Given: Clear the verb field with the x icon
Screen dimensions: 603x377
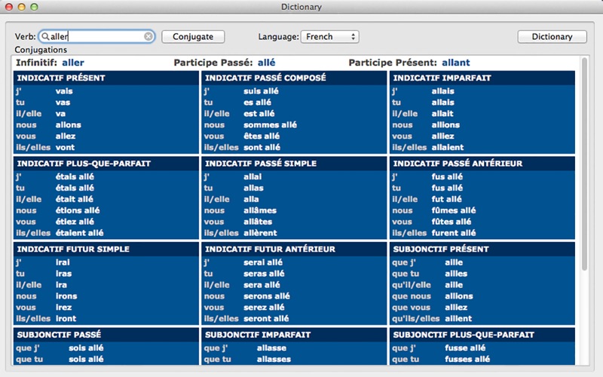Looking at the screenshot, I should click(x=148, y=36).
